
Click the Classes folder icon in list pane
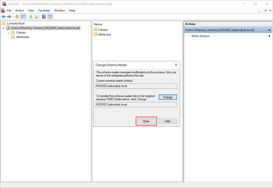click(x=95, y=29)
